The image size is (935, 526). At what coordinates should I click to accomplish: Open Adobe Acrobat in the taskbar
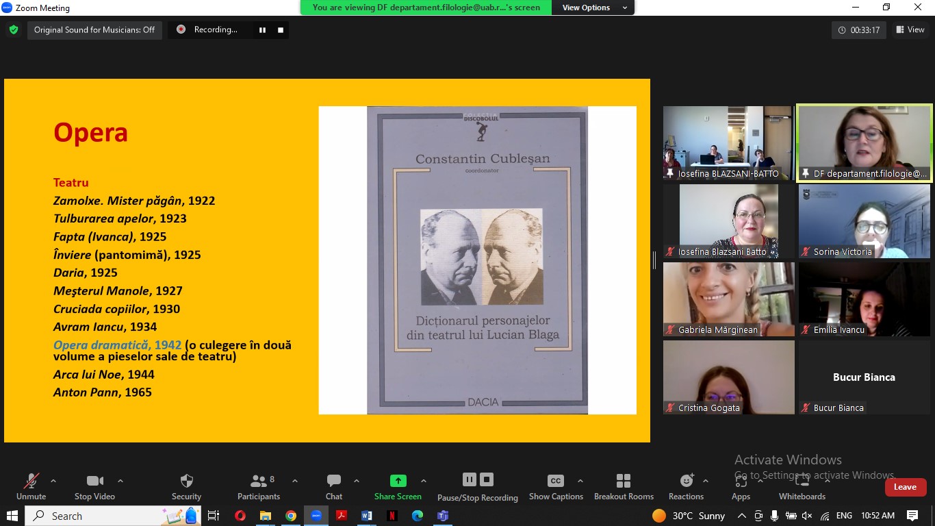(x=342, y=516)
